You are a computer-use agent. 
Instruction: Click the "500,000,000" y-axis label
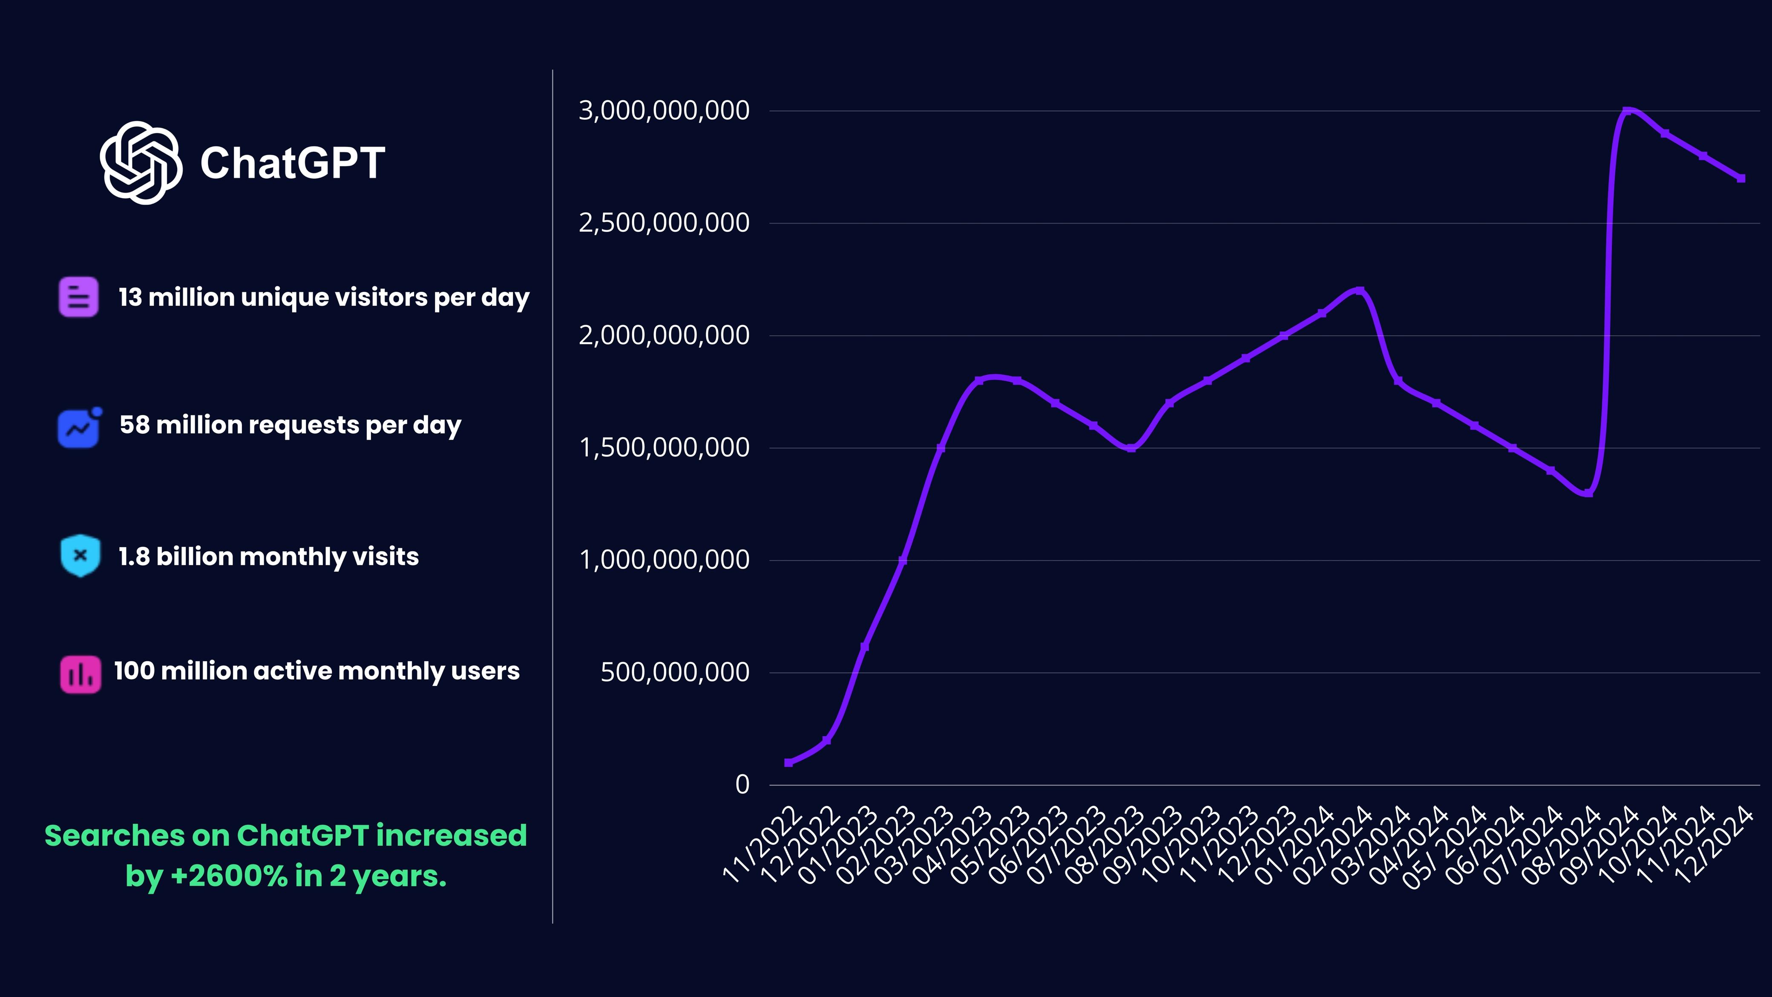tap(675, 672)
